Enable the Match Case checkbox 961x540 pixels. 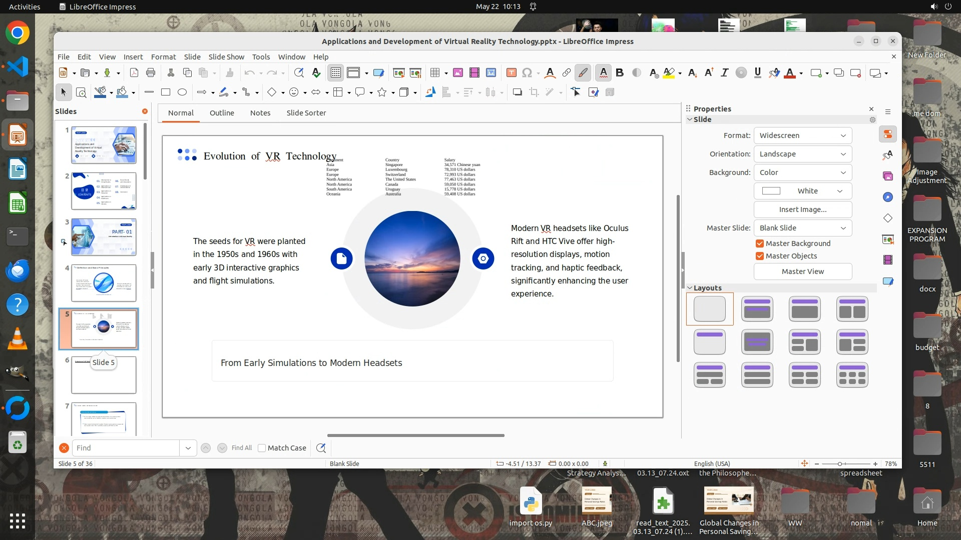tap(262, 448)
